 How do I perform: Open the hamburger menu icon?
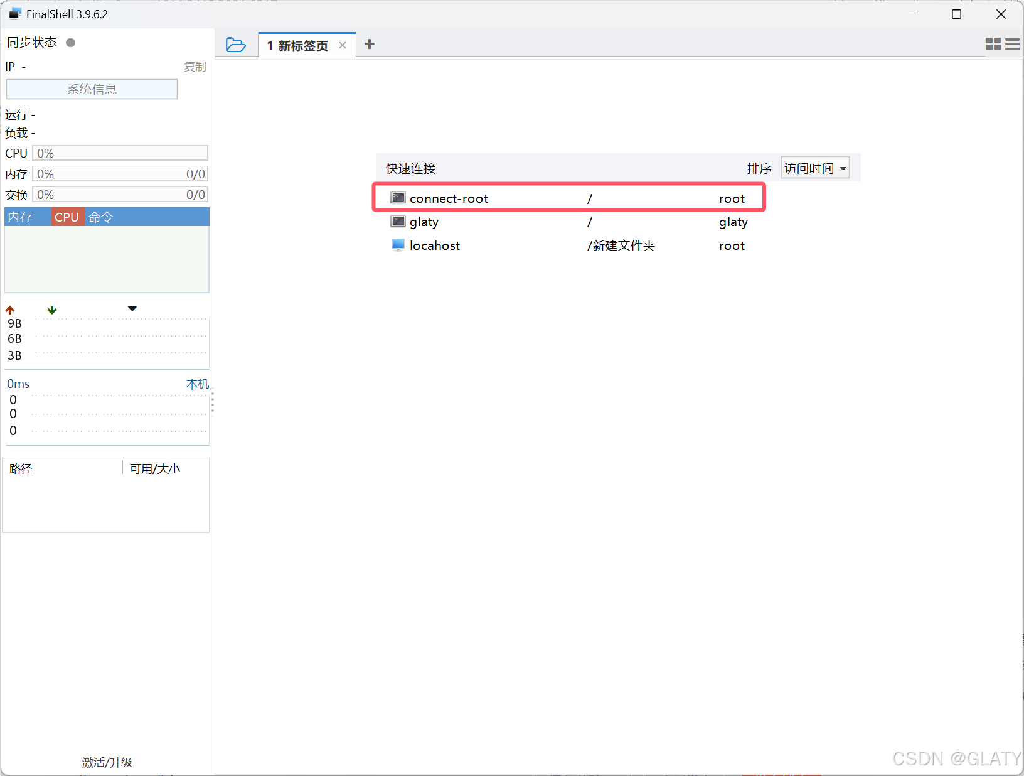[x=1012, y=44]
